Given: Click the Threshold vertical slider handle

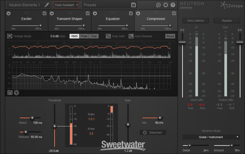Looking at the screenshot, I should (55, 126).
